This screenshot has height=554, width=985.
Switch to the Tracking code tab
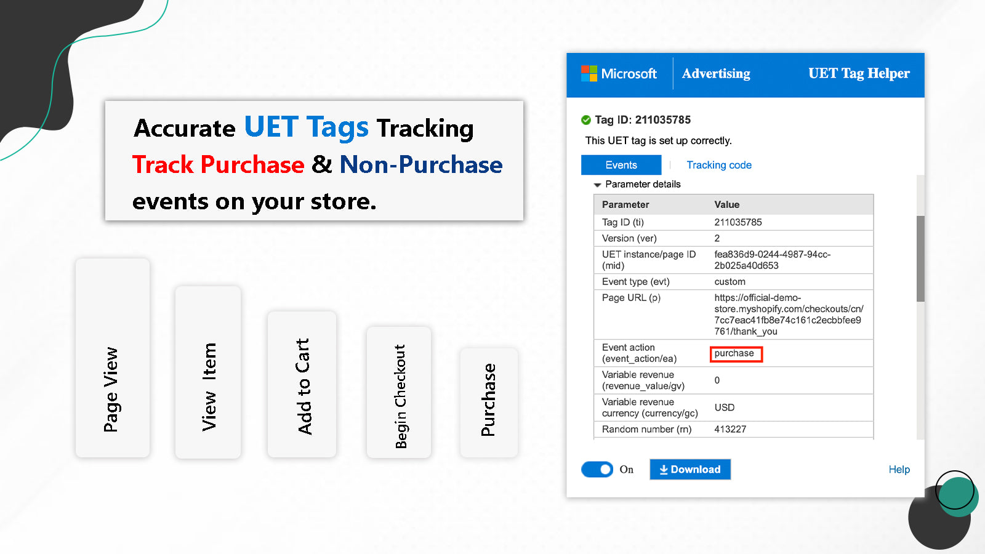click(x=718, y=164)
